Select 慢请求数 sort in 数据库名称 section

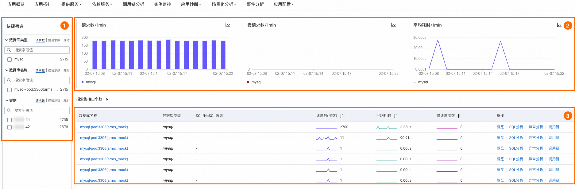click(54, 71)
